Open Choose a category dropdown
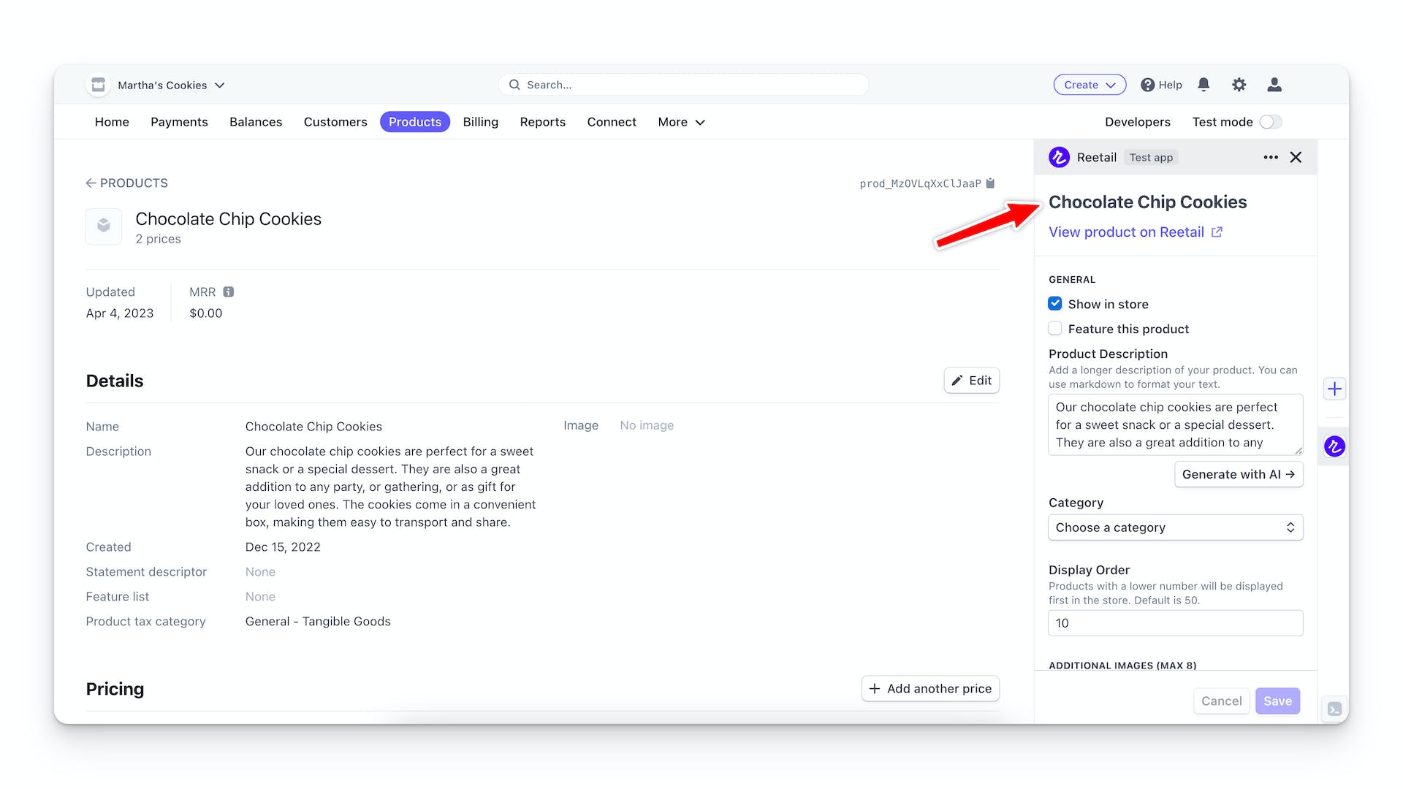 point(1175,527)
